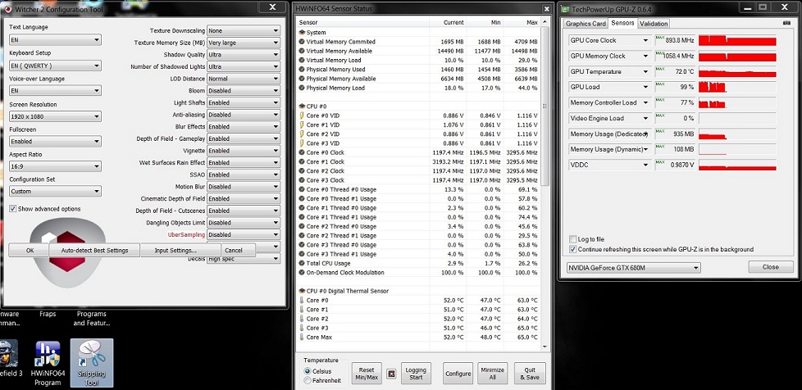Change the Shadow Quality dropdown
The height and width of the screenshot is (390, 802).
(x=244, y=55)
